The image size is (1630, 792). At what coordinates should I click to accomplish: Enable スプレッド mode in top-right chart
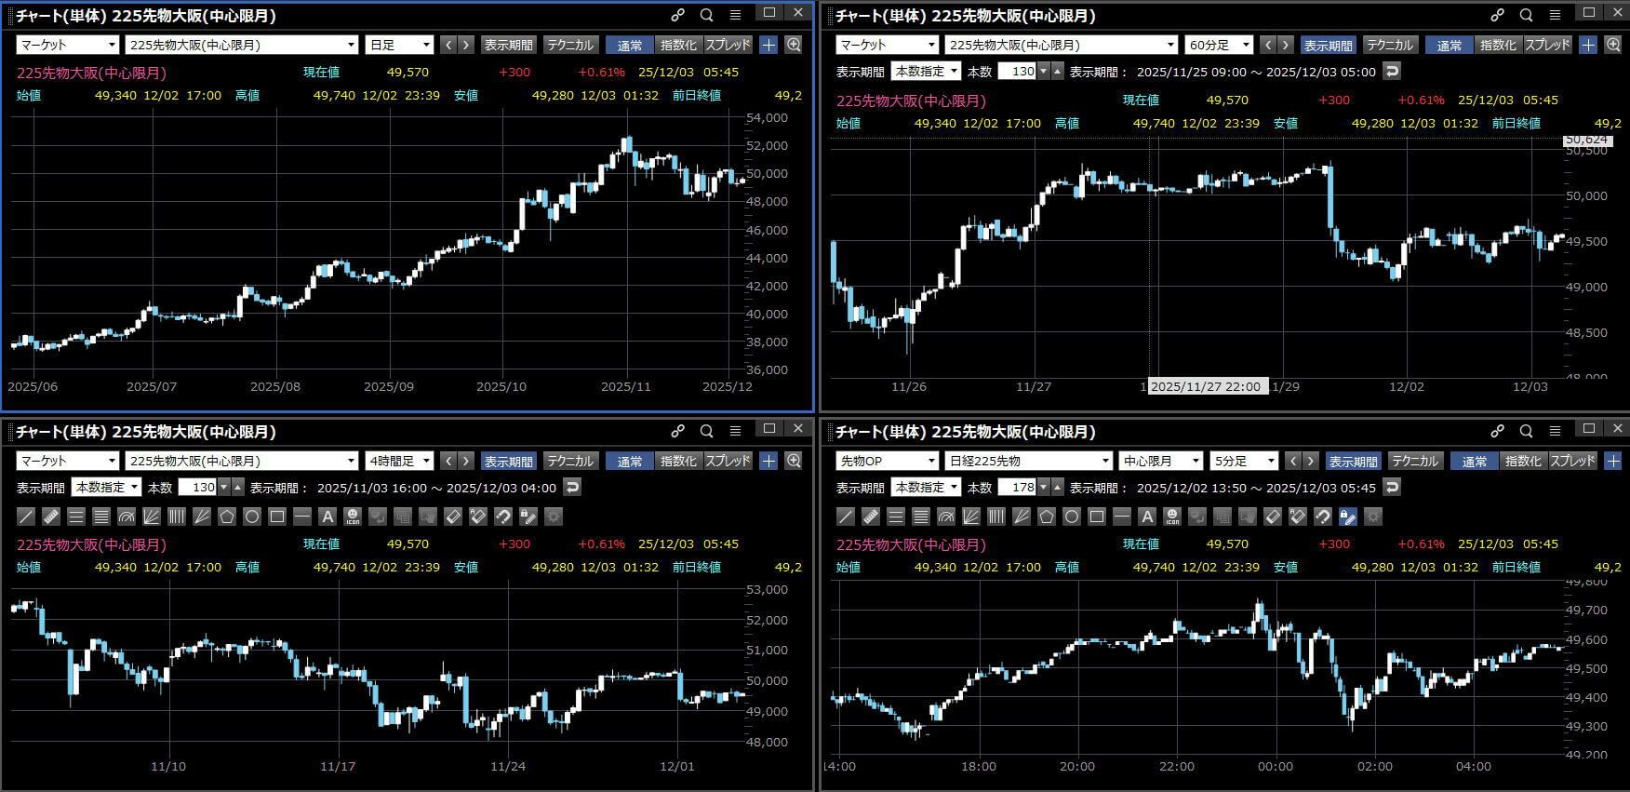pos(1547,45)
